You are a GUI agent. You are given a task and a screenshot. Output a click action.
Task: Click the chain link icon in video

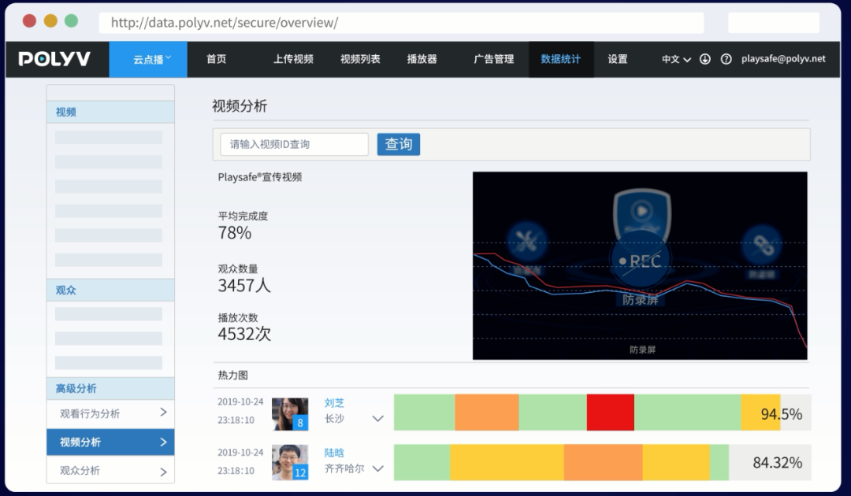[760, 245]
